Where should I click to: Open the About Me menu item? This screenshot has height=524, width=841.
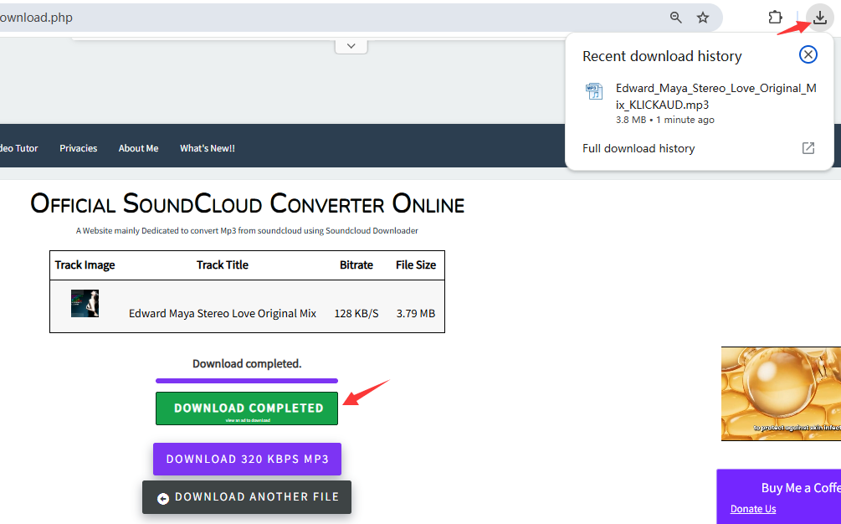[138, 148]
